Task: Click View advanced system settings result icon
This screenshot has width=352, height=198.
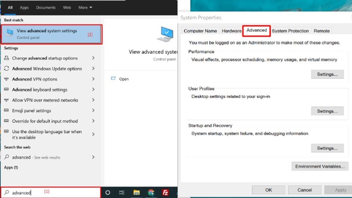Action: coord(9,33)
